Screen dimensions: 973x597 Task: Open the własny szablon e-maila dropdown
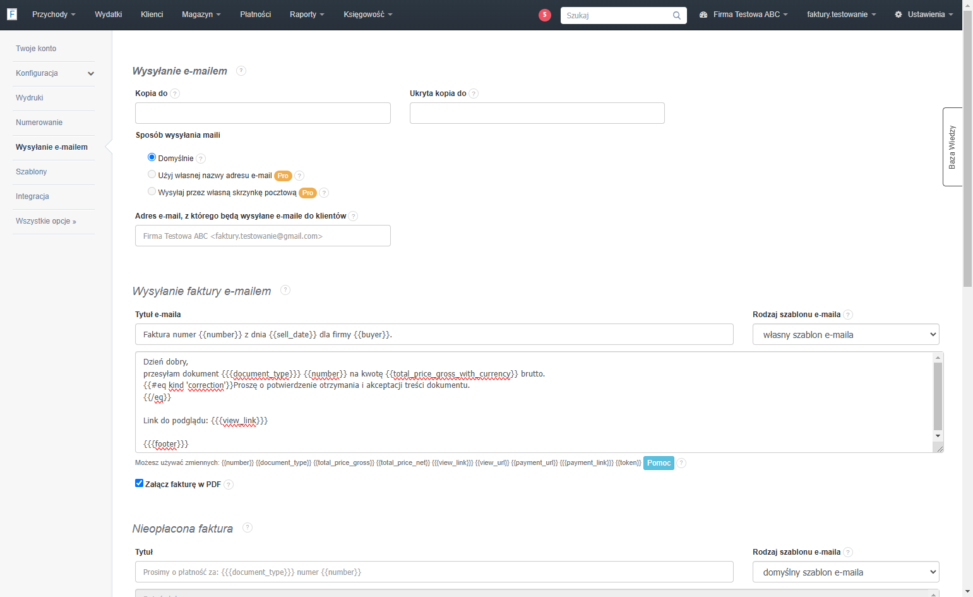[x=845, y=335]
